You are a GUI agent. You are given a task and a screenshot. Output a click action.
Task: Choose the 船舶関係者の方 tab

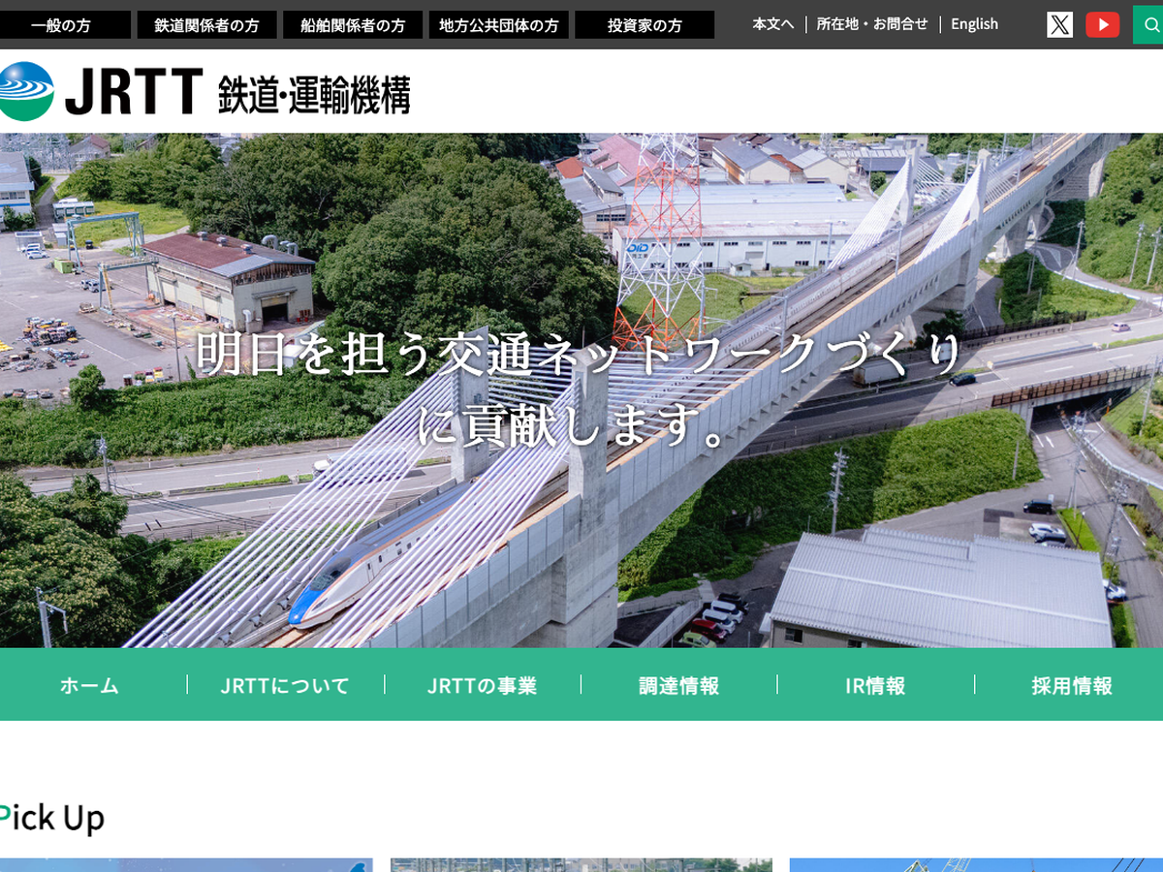click(353, 25)
